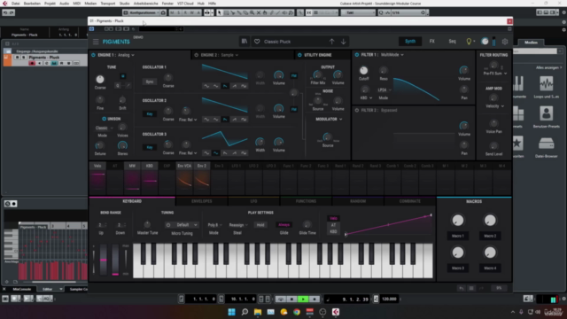The height and width of the screenshot is (319, 567).
Task: Toggle Oscillator 1 FM button
Action: tap(294, 75)
